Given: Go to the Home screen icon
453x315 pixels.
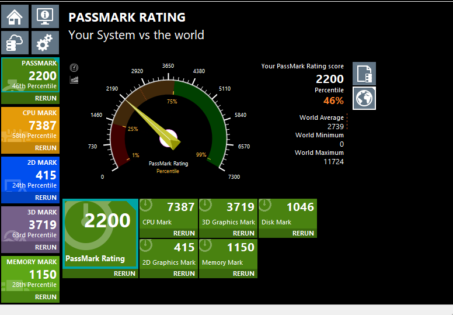Looking at the screenshot, I should click(x=15, y=16).
